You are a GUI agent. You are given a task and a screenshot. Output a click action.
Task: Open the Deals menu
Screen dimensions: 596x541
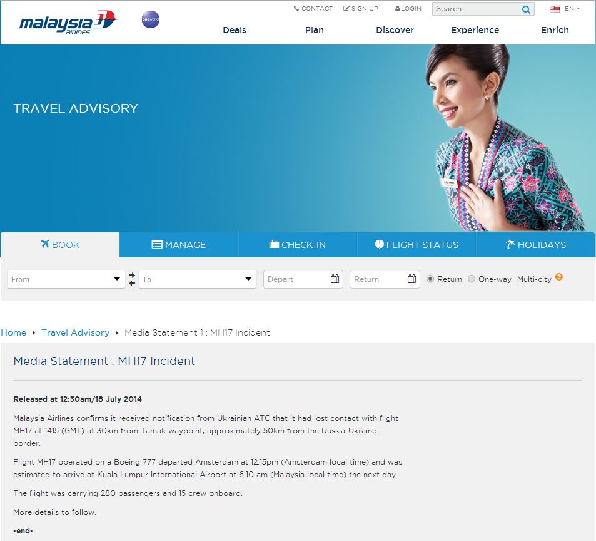pos(235,30)
